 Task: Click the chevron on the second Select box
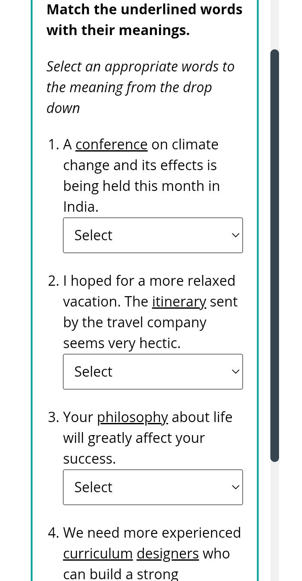235,371
